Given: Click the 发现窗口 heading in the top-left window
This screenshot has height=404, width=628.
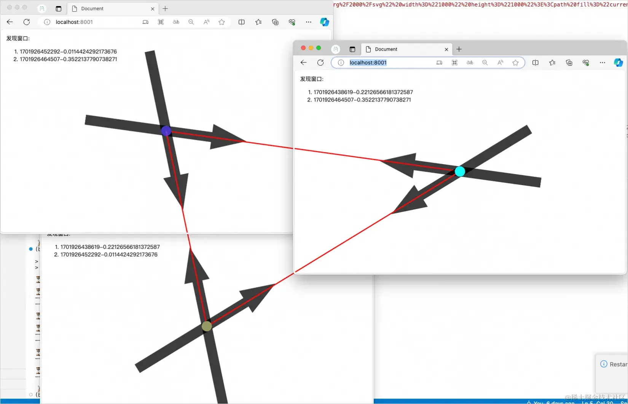Looking at the screenshot, I should pyautogui.click(x=18, y=38).
